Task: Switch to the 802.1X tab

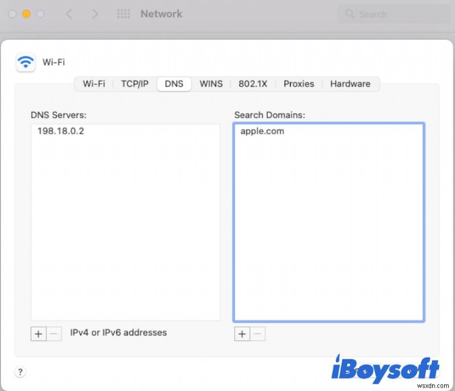Action: click(253, 84)
